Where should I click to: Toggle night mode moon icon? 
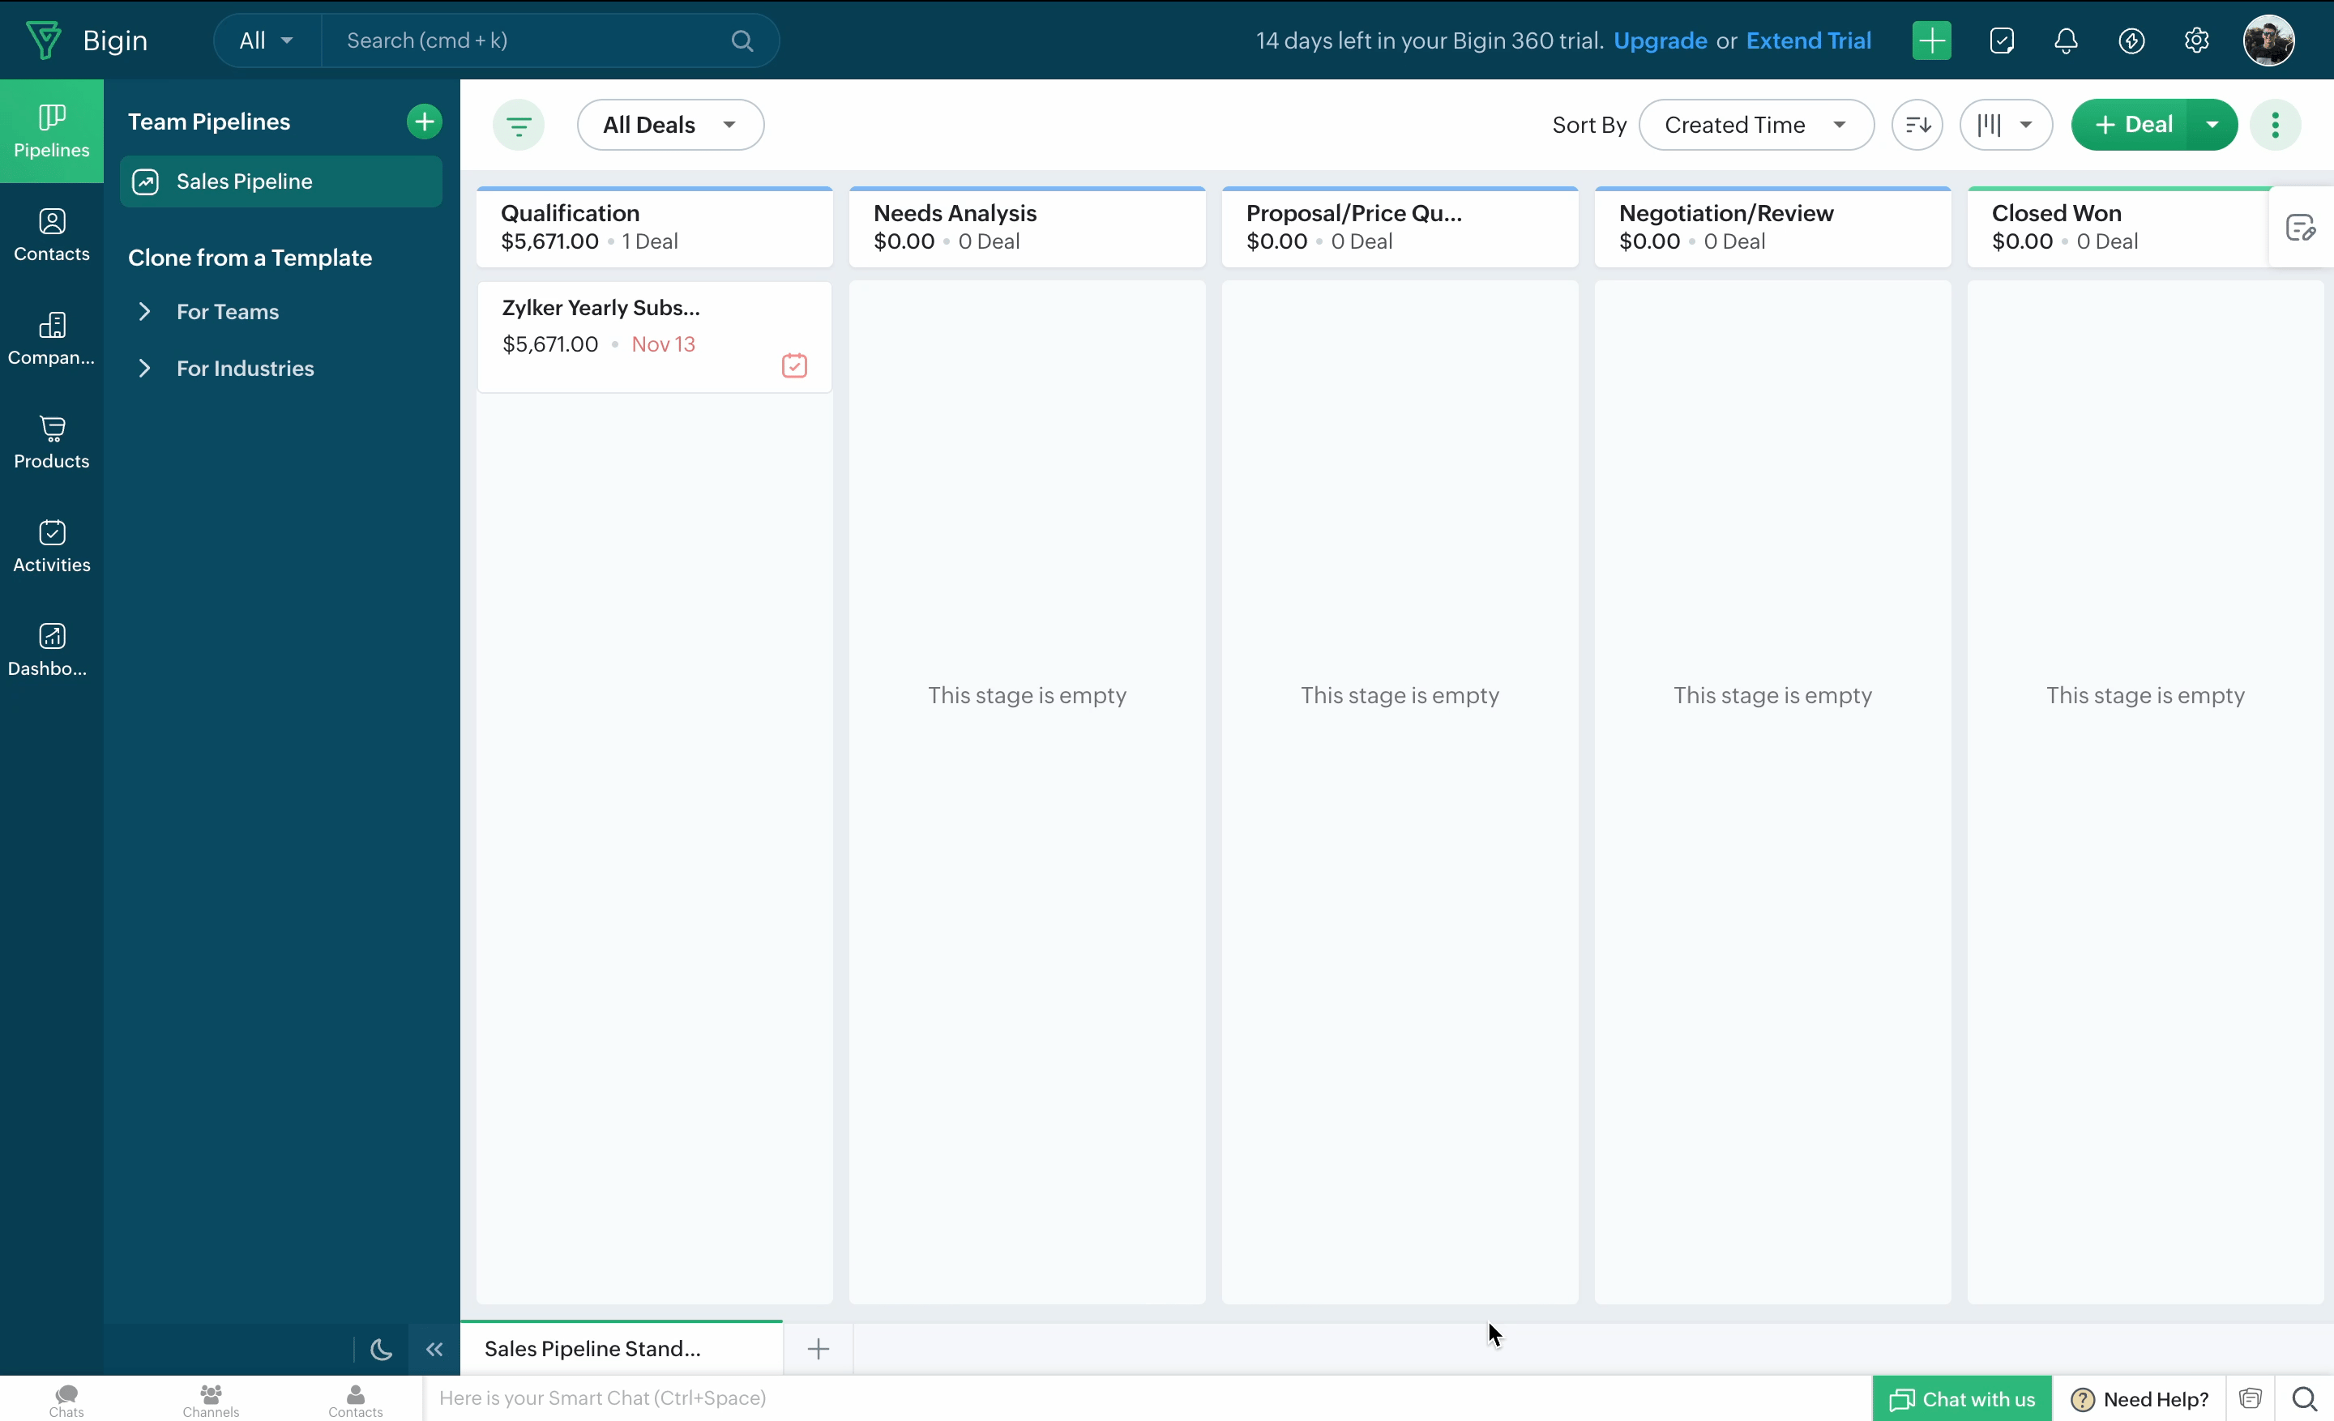coord(381,1349)
